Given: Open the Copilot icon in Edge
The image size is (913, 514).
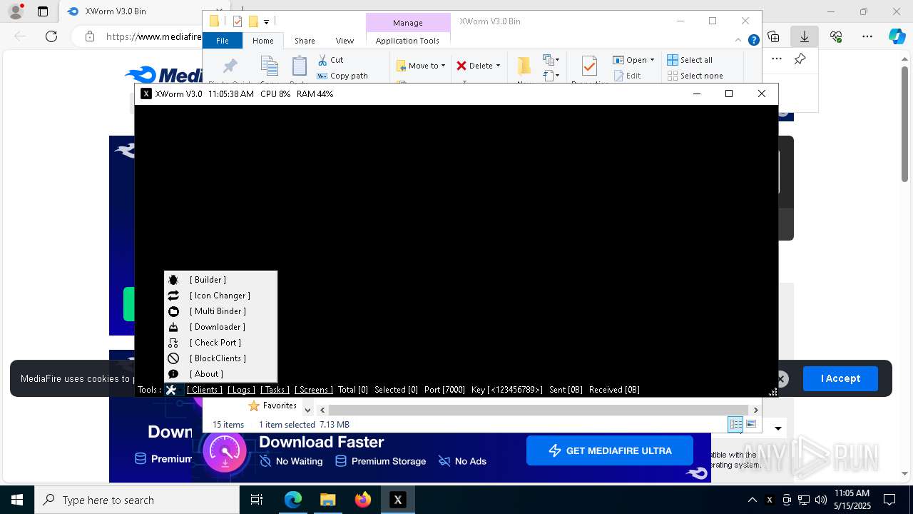Looking at the screenshot, I should click(x=897, y=36).
